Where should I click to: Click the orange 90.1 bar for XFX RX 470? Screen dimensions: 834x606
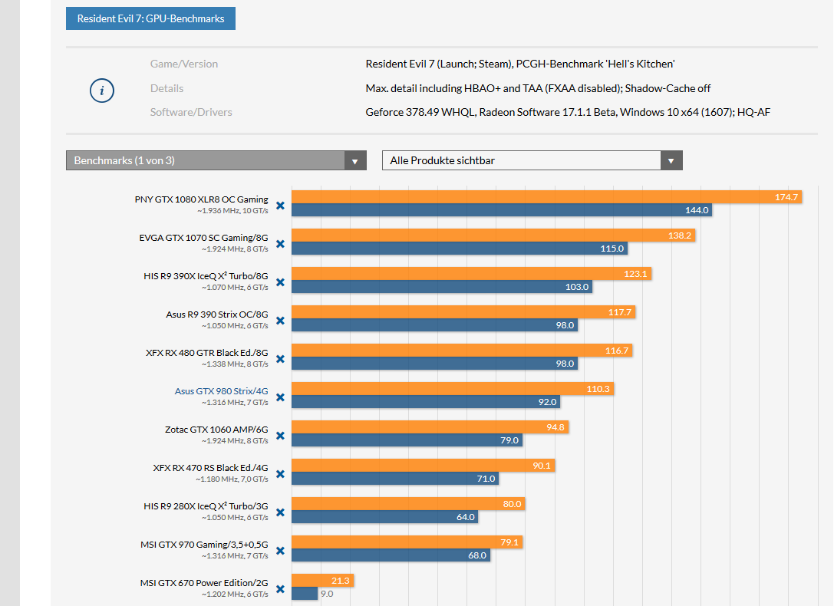[x=423, y=465]
